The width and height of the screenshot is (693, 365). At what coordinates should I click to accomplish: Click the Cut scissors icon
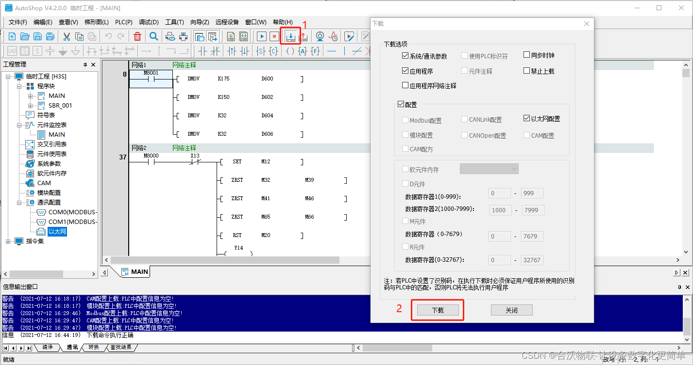[67, 36]
